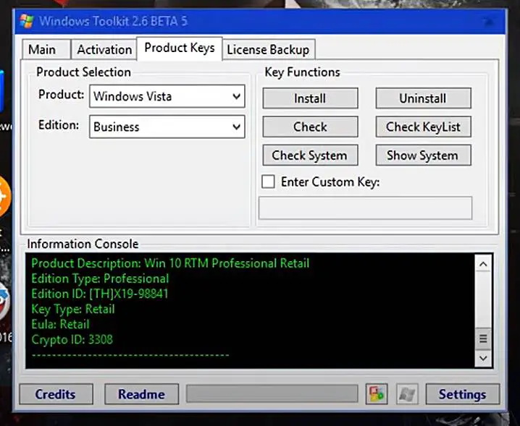Viewport: 520px width, 426px height.
Task: Click the progress bar next to Readme
Action: (272, 394)
